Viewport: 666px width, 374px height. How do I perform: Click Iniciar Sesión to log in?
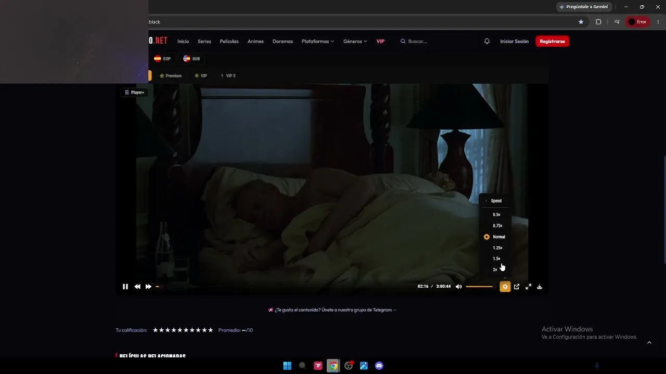514,42
